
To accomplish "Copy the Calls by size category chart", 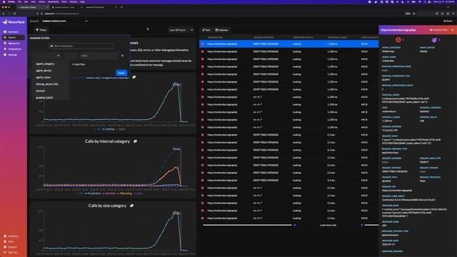I will (132, 206).
